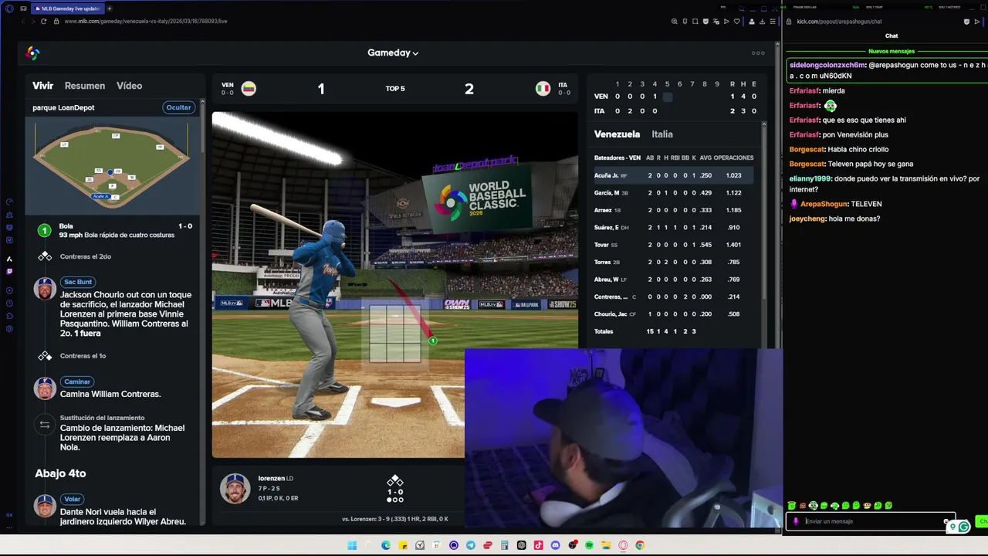Open the Gameday dropdown menu
The image size is (988, 556).
pyautogui.click(x=393, y=53)
